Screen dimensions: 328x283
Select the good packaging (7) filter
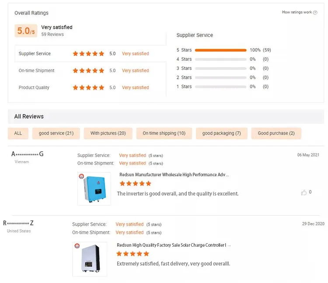[x=221, y=133]
